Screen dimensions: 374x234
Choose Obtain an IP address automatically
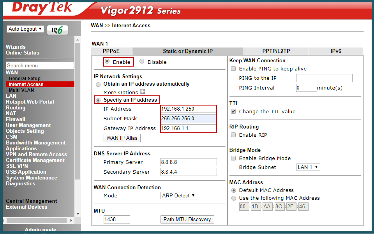pos(98,84)
